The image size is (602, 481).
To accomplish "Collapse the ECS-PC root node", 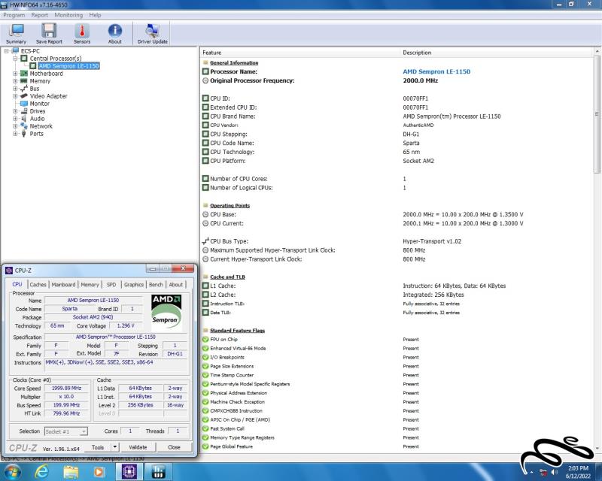I will pyautogui.click(x=7, y=50).
